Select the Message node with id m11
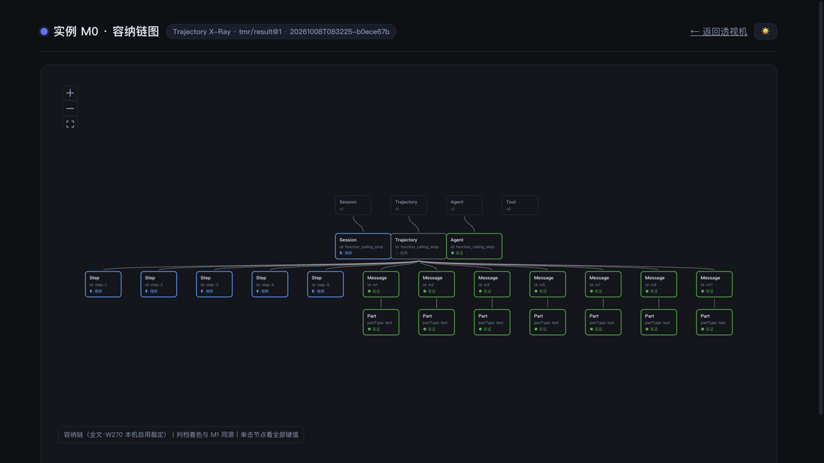 (x=715, y=284)
